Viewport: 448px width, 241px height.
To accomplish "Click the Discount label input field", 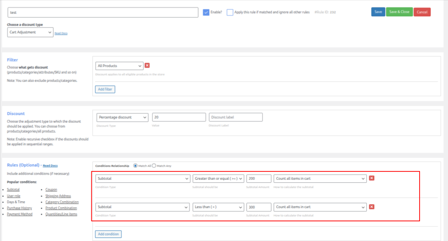I will pos(235,117).
